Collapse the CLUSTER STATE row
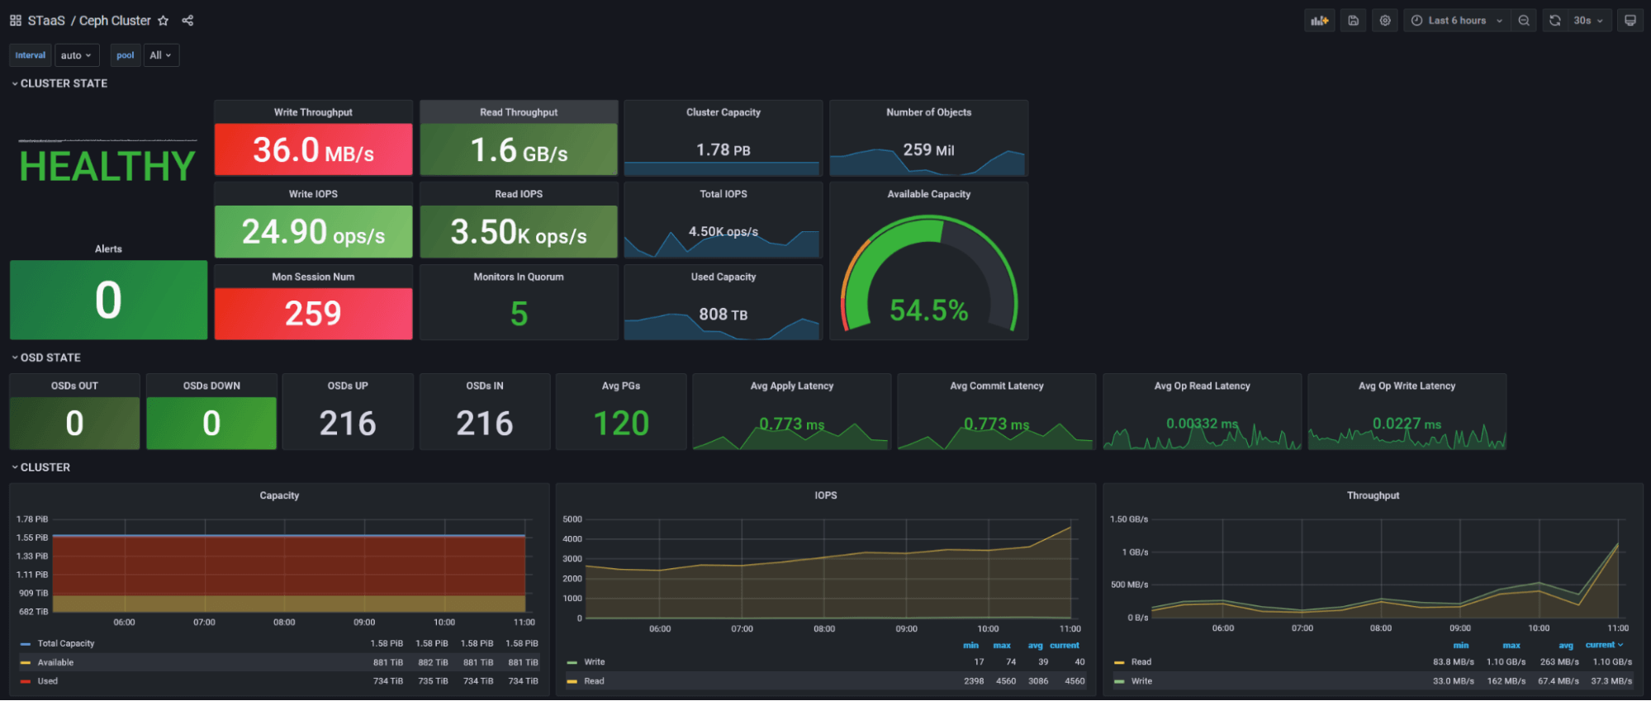Image resolution: width=1651 pixels, height=701 pixels. 59,83
